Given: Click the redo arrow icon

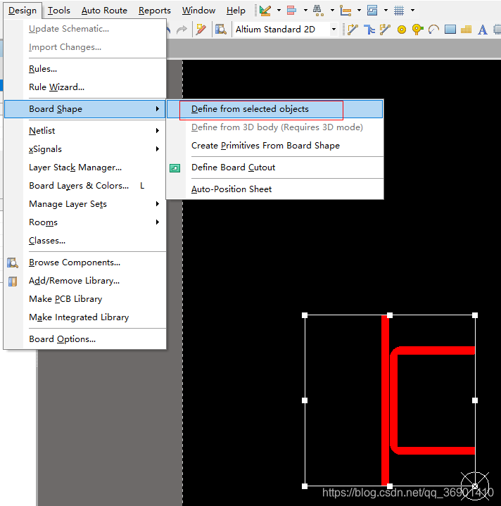Looking at the screenshot, I should point(182,30).
